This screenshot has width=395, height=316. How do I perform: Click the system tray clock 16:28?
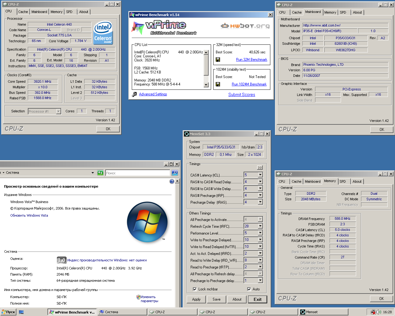point(387,312)
